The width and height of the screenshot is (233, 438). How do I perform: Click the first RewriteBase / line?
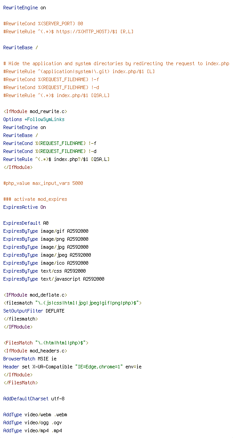coord(21,47)
